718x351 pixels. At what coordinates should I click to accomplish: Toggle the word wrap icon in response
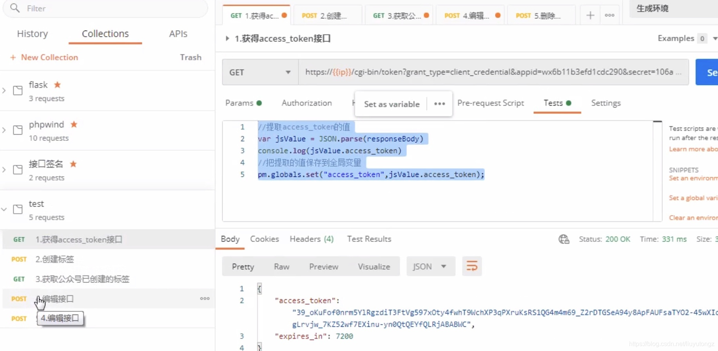(472, 266)
